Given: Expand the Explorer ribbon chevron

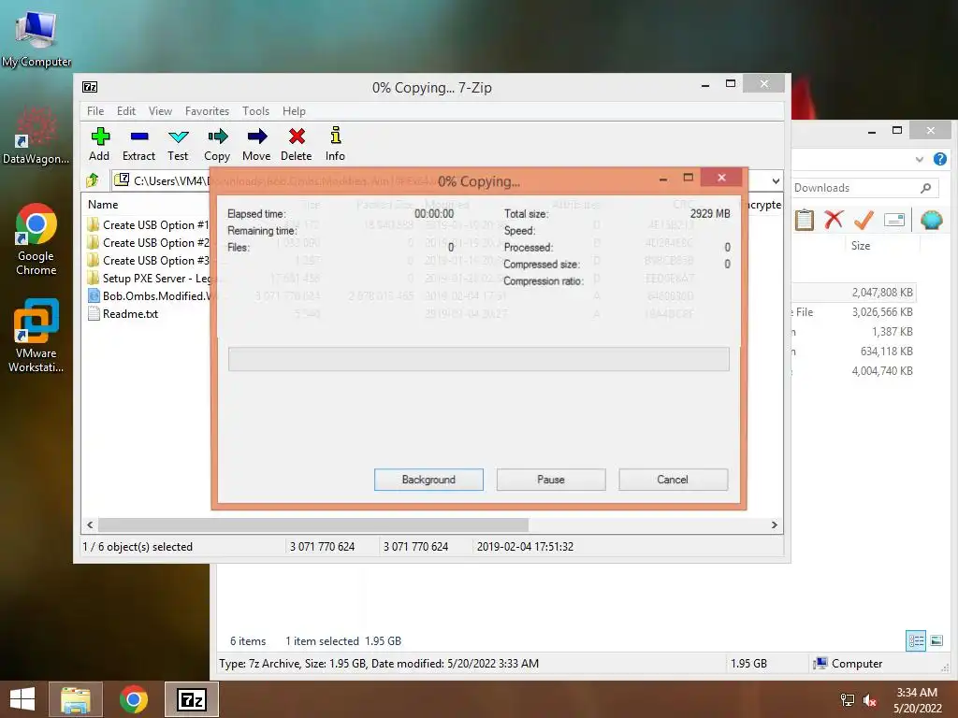Looking at the screenshot, I should click(919, 159).
